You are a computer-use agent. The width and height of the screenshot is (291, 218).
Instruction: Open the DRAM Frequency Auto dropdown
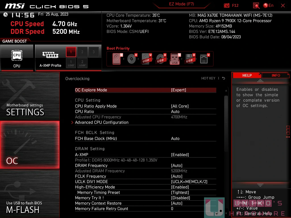(x=145, y=165)
